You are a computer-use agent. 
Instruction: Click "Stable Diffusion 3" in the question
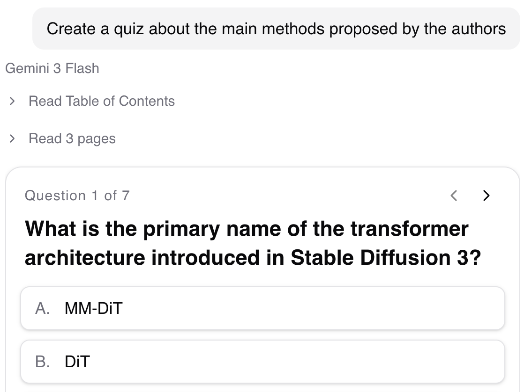[x=380, y=258]
